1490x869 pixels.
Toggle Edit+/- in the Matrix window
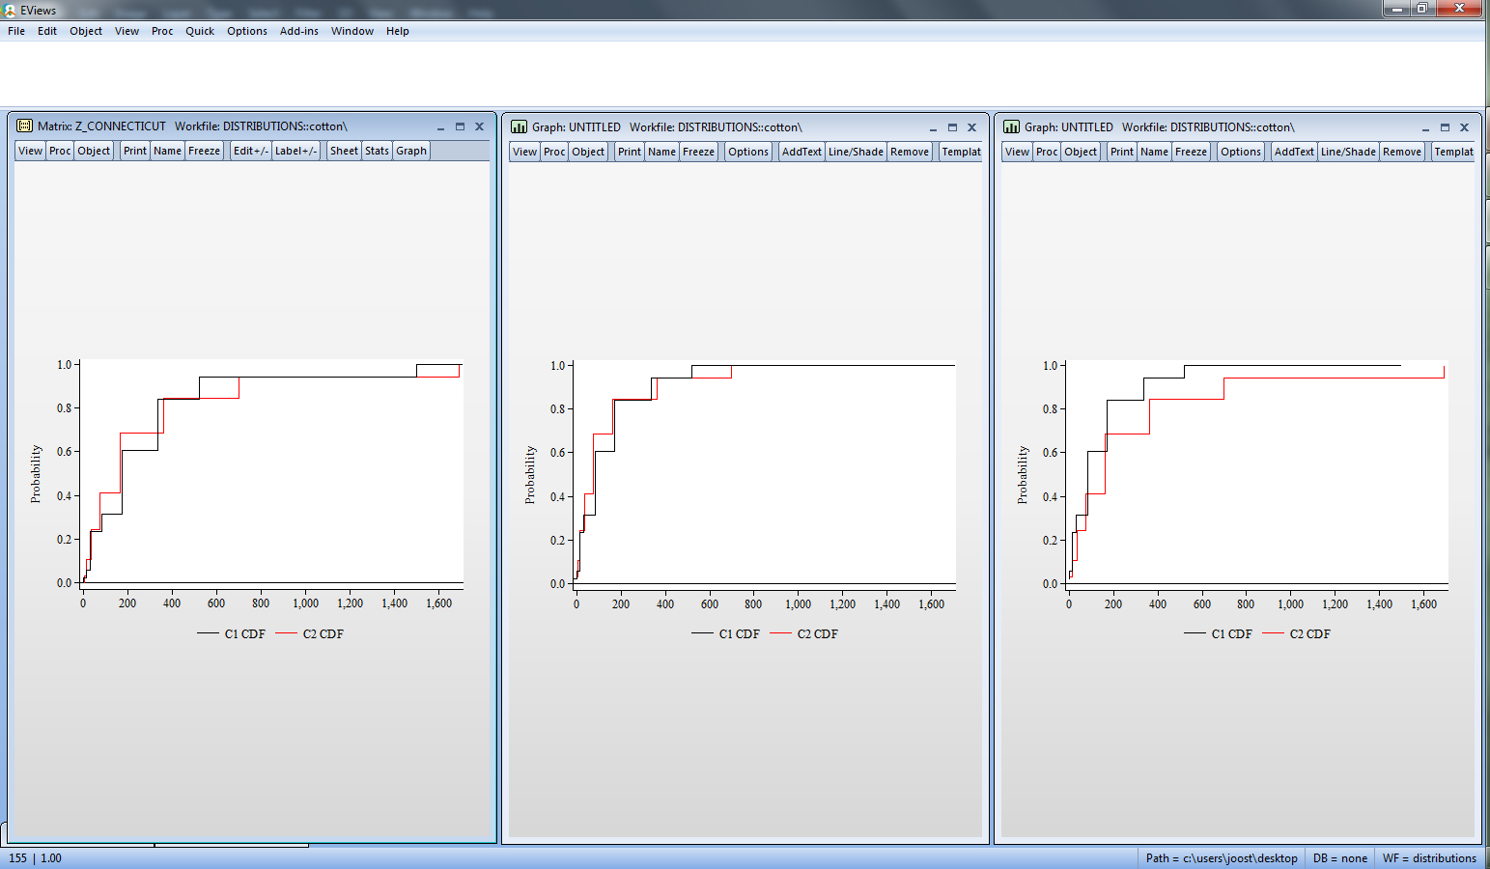(x=251, y=151)
